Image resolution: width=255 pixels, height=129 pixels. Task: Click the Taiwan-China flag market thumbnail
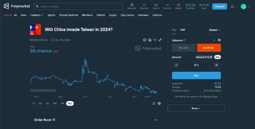pyautogui.click(x=35, y=29)
